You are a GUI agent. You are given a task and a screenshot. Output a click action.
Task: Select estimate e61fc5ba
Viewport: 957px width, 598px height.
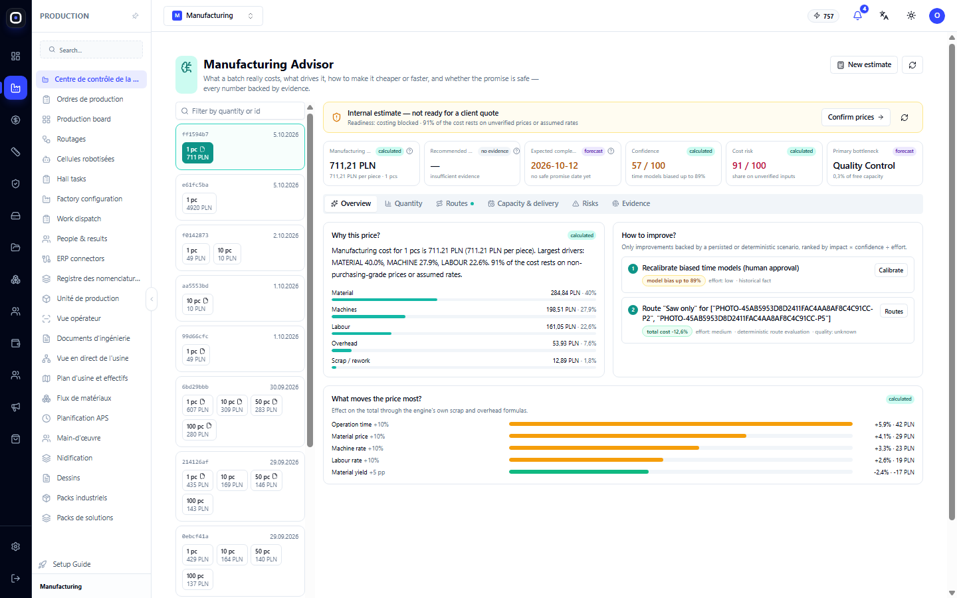click(240, 197)
